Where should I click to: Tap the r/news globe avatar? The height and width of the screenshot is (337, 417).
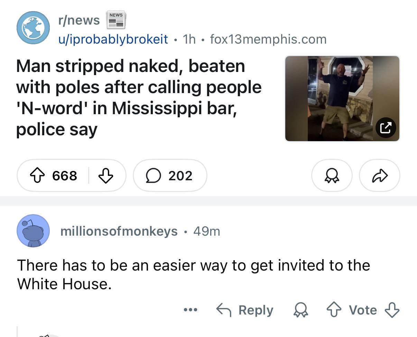33,28
